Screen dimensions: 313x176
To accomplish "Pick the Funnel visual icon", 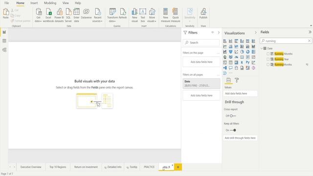I will click(230, 52).
